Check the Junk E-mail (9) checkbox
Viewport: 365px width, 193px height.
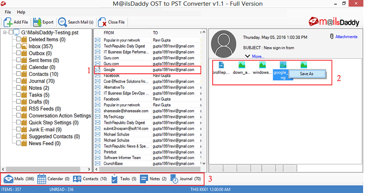(x=18, y=130)
